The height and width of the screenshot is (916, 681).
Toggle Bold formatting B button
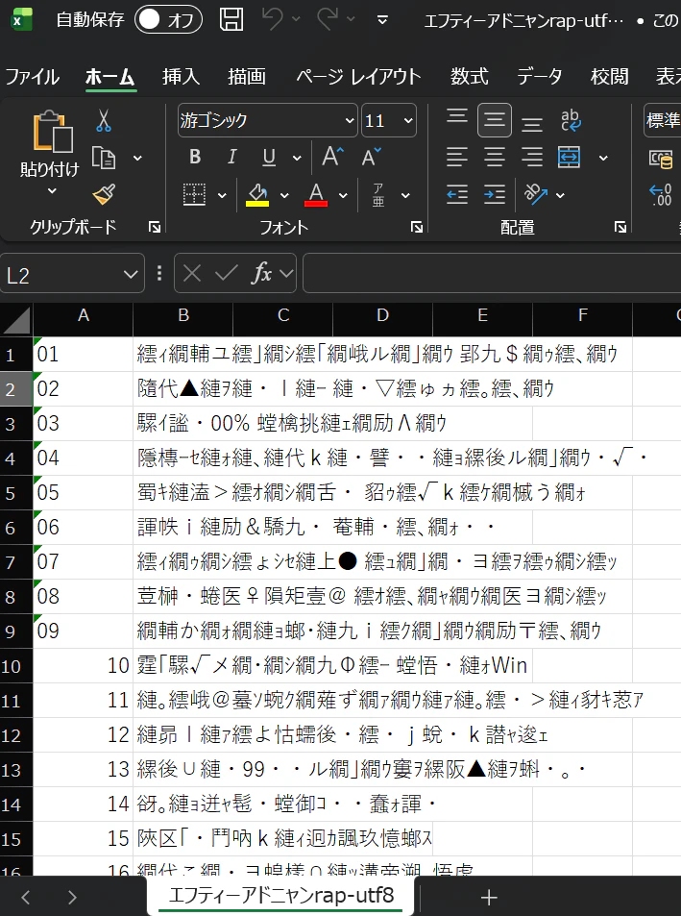tap(195, 157)
